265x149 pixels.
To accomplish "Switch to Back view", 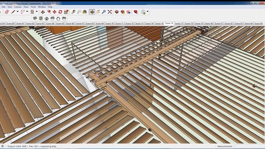I will pos(58,18).
